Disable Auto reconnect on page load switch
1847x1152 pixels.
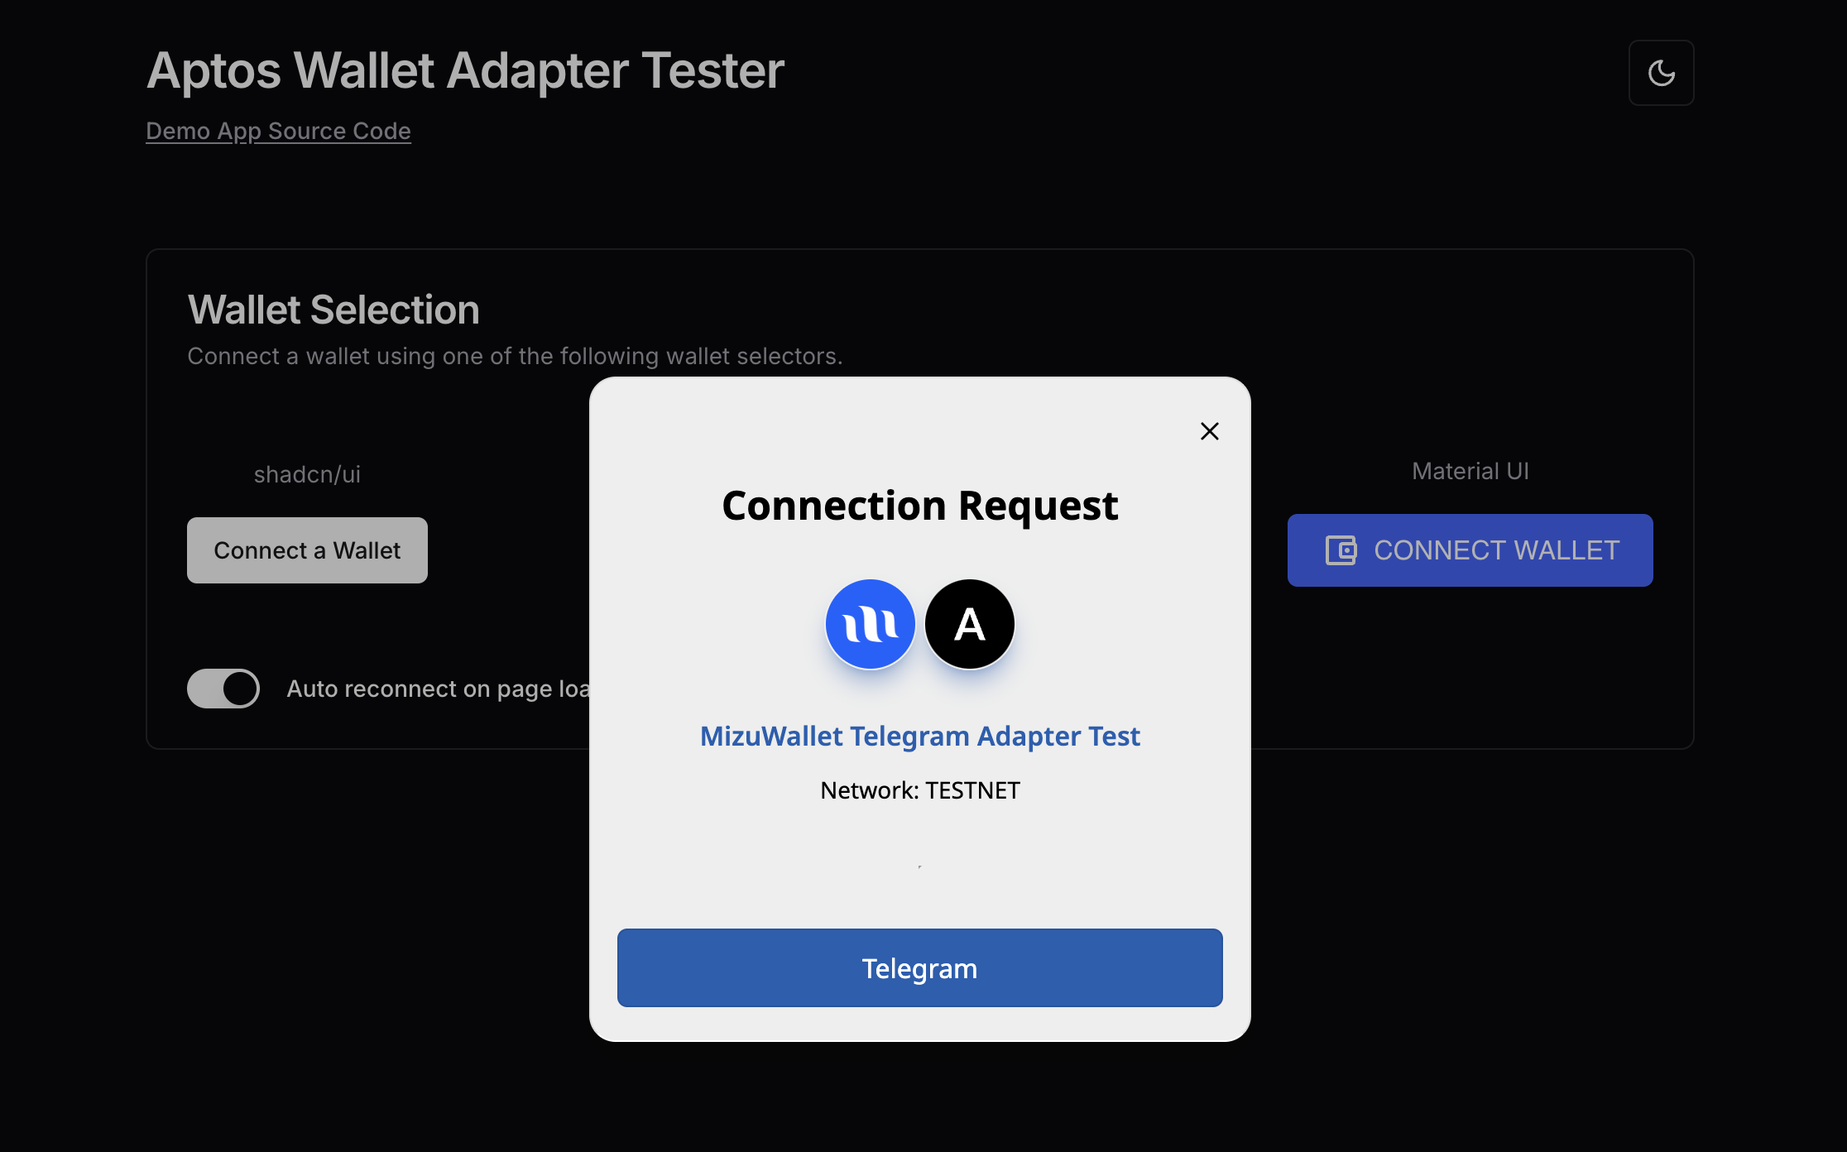(x=223, y=689)
